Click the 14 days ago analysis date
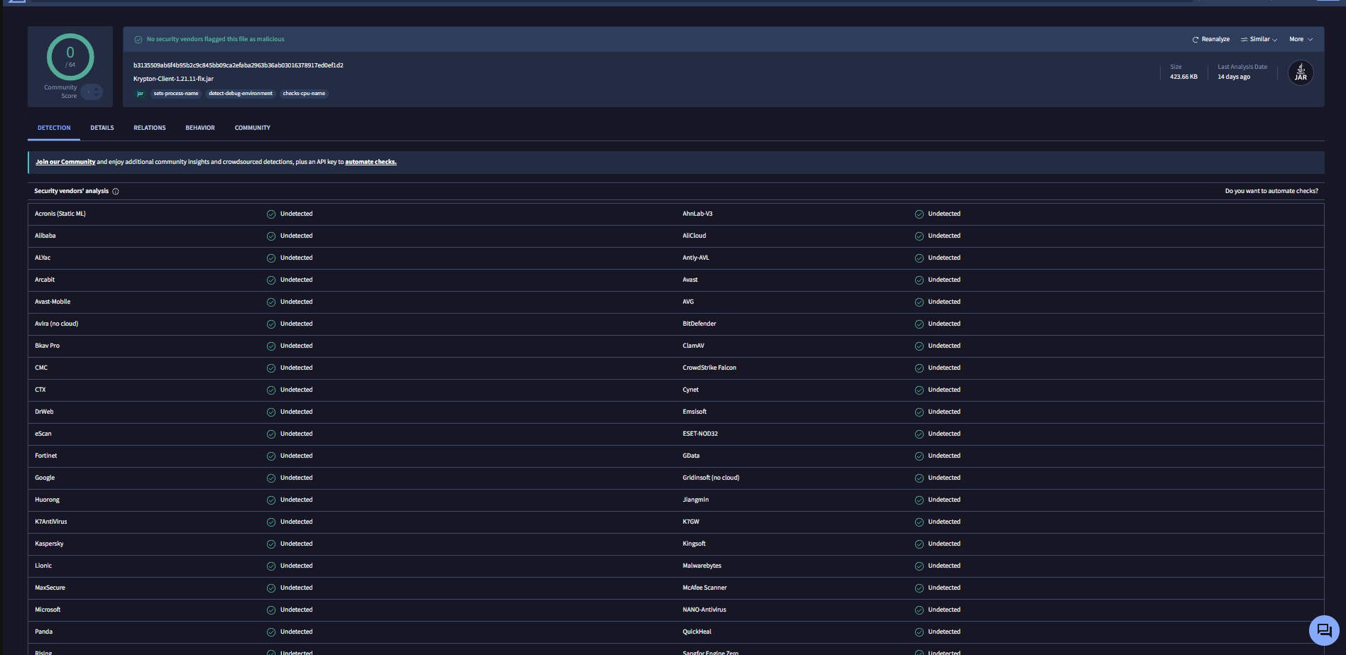This screenshot has height=655, width=1346. pos(1234,77)
